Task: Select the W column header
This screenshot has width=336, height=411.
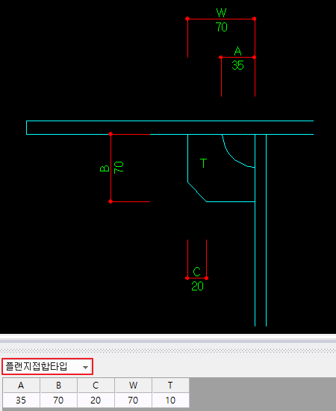Action: pyautogui.click(x=133, y=385)
